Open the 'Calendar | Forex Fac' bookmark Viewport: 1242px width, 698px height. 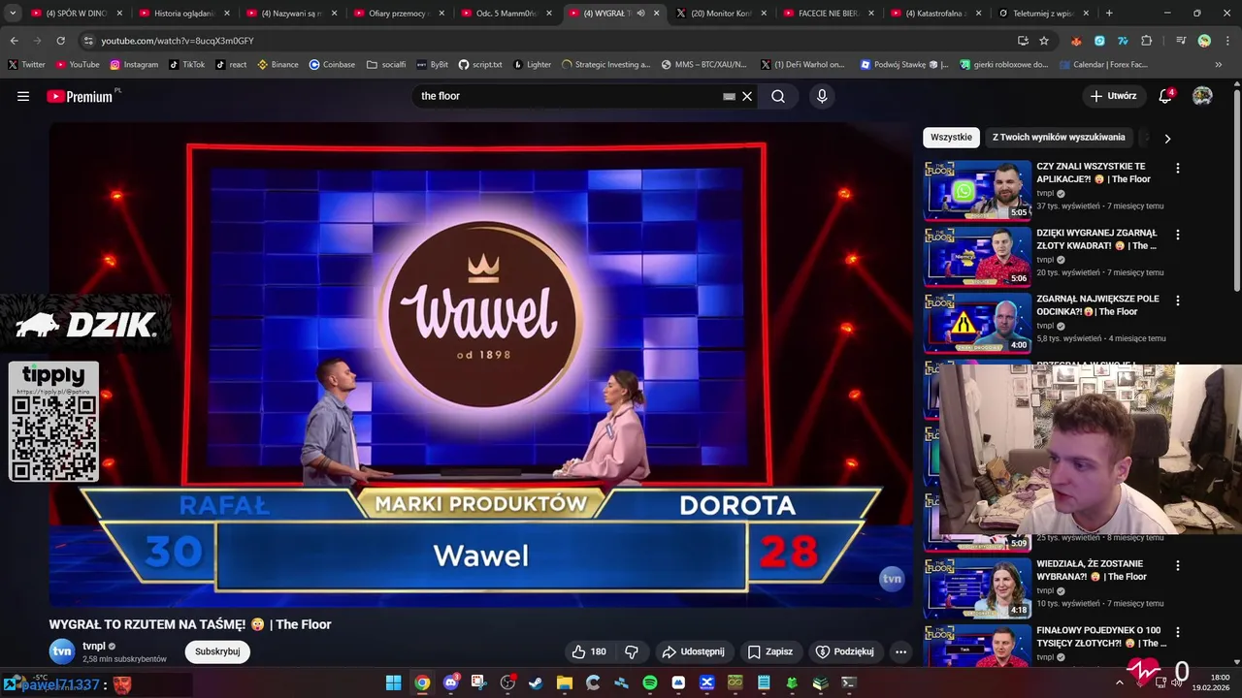coord(1102,65)
